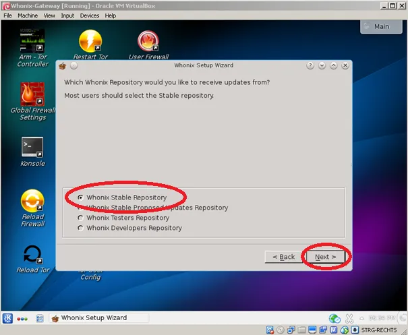The height and width of the screenshot is (335, 408).
Task: Open the View menu
Action: tap(49, 16)
